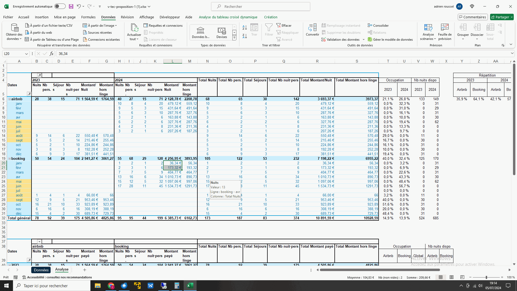Open the Dates filter dropdown in row 5
Screen dimensions: 517x291
point(29,94)
